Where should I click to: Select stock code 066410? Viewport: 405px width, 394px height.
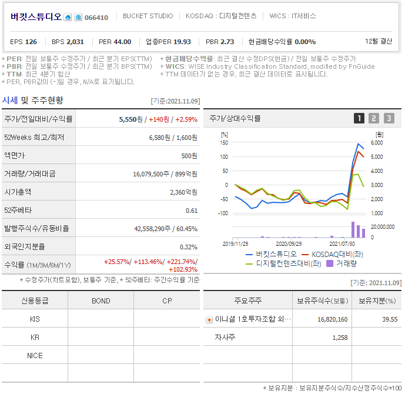pyautogui.click(x=96, y=18)
